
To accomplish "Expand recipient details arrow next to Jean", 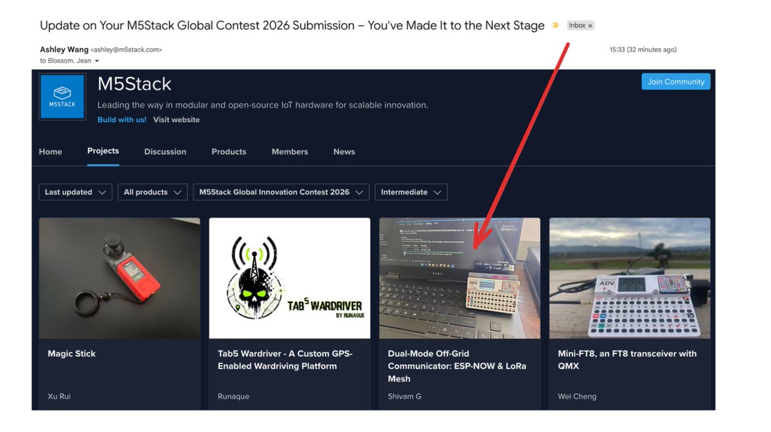I will click(x=97, y=61).
